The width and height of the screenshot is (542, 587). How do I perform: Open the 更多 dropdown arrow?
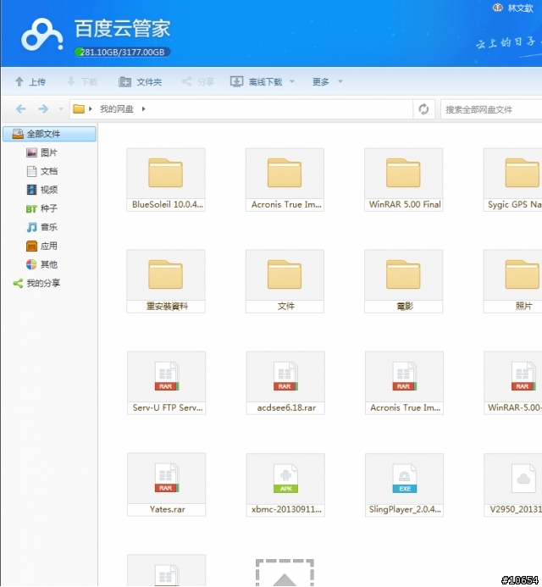(x=340, y=81)
